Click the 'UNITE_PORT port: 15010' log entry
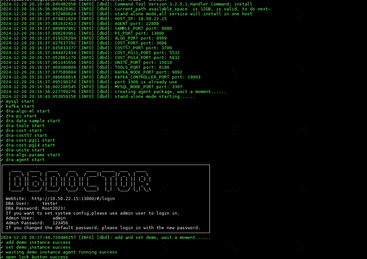This screenshot has height=259, width=367. [86, 62]
